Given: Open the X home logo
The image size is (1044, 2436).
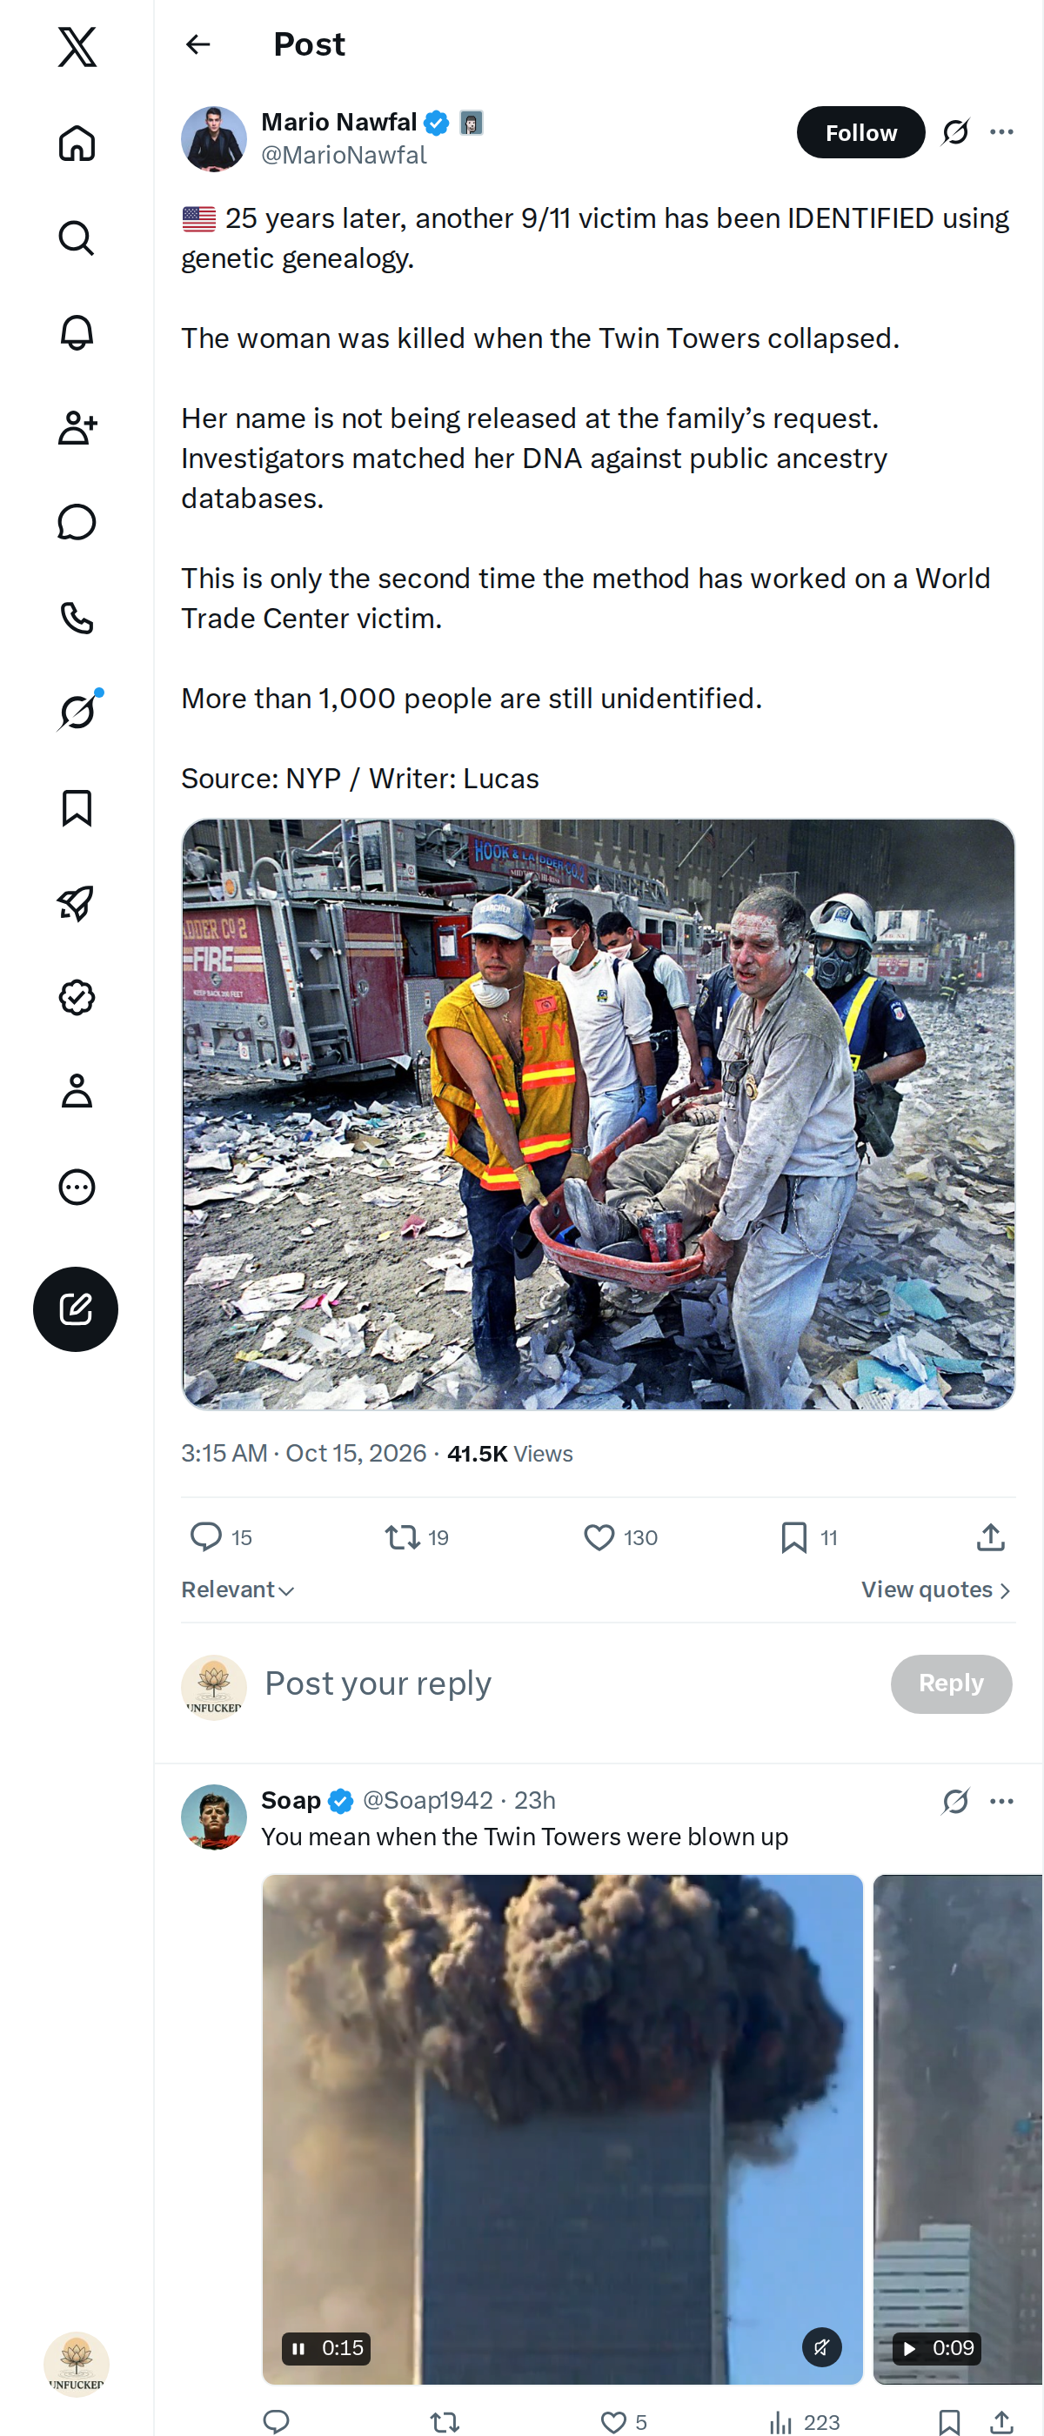Looking at the screenshot, I should click(x=77, y=46).
